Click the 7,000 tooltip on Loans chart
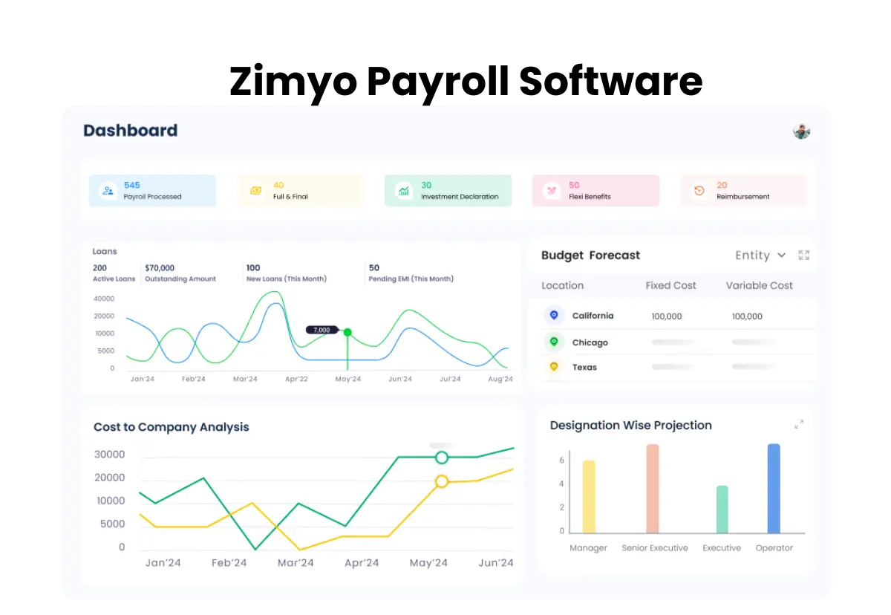This screenshot has width=891, height=615. [322, 330]
